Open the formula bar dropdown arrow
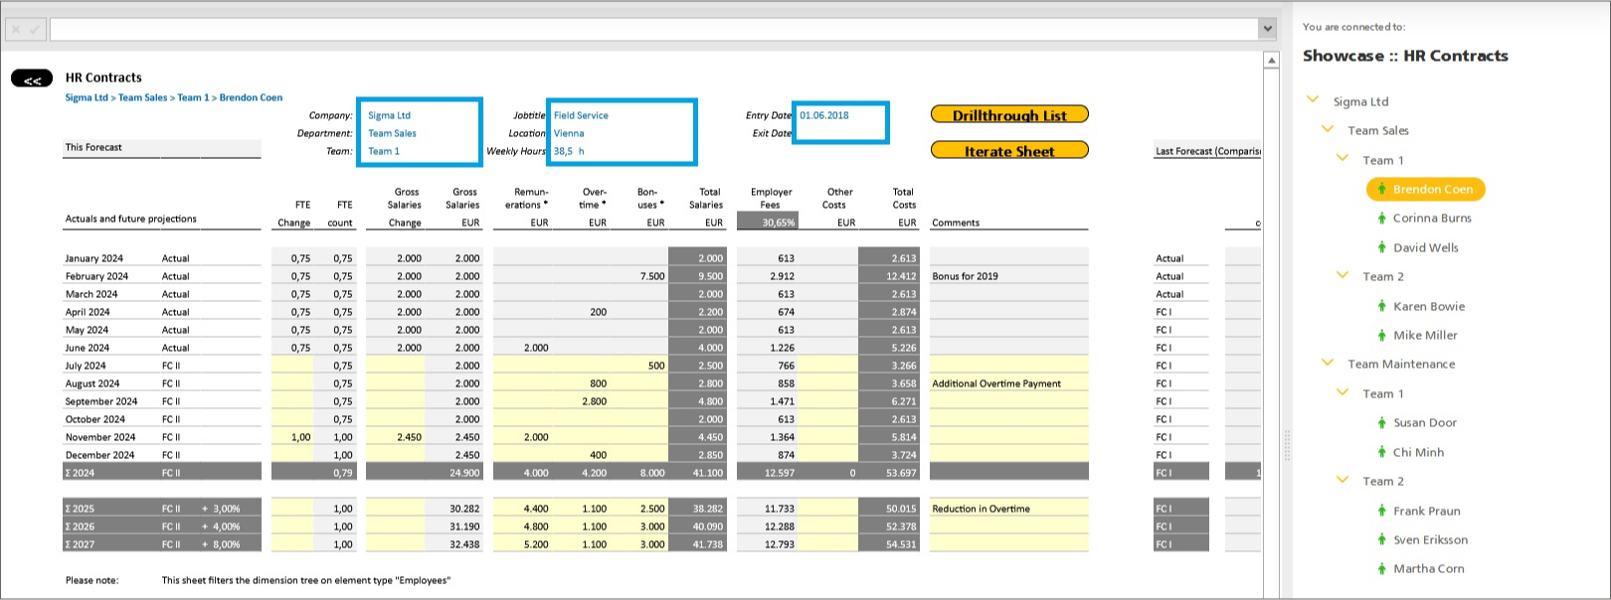The width and height of the screenshot is (1611, 600). pyautogui.click(x=1267, y=29)
